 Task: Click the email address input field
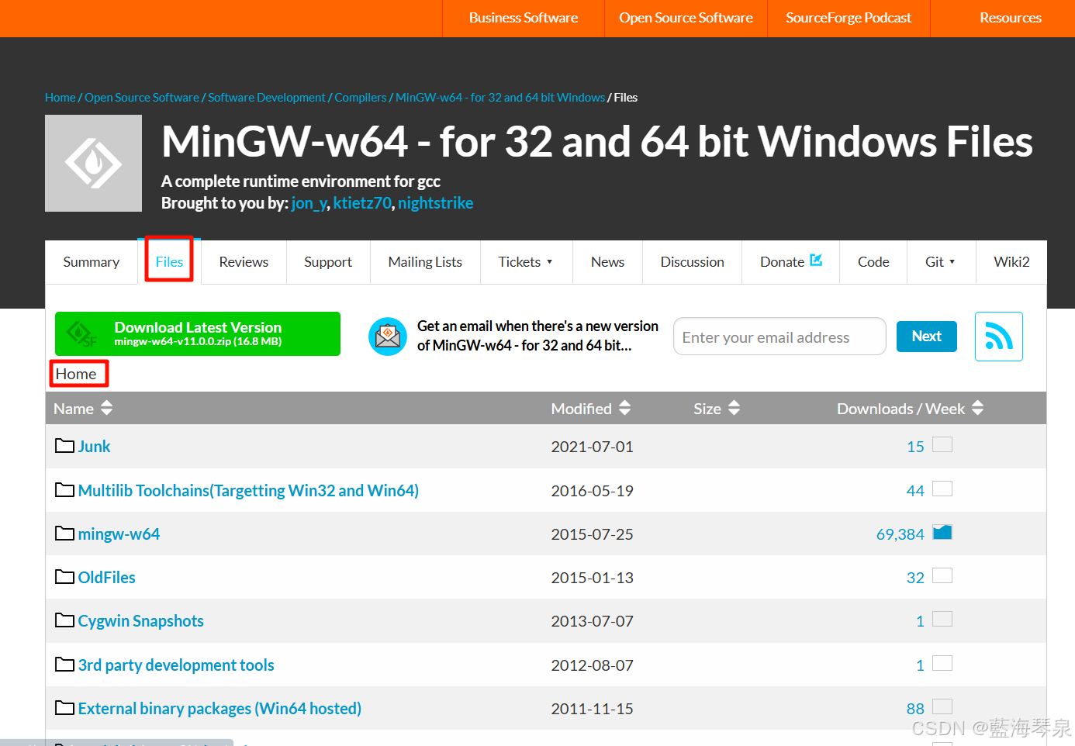[779, 337]
